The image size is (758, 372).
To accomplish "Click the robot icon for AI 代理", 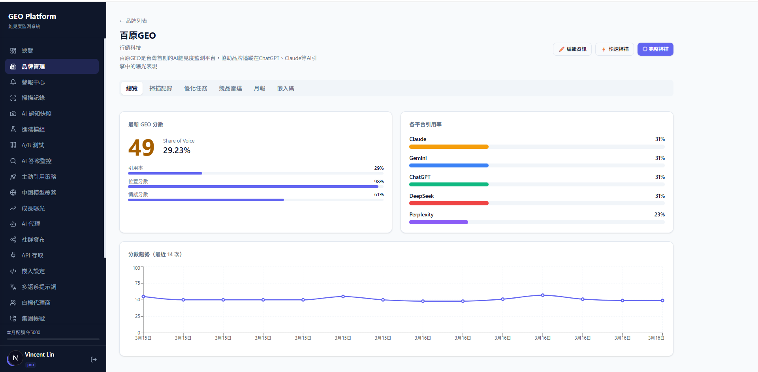I will 13,224.
